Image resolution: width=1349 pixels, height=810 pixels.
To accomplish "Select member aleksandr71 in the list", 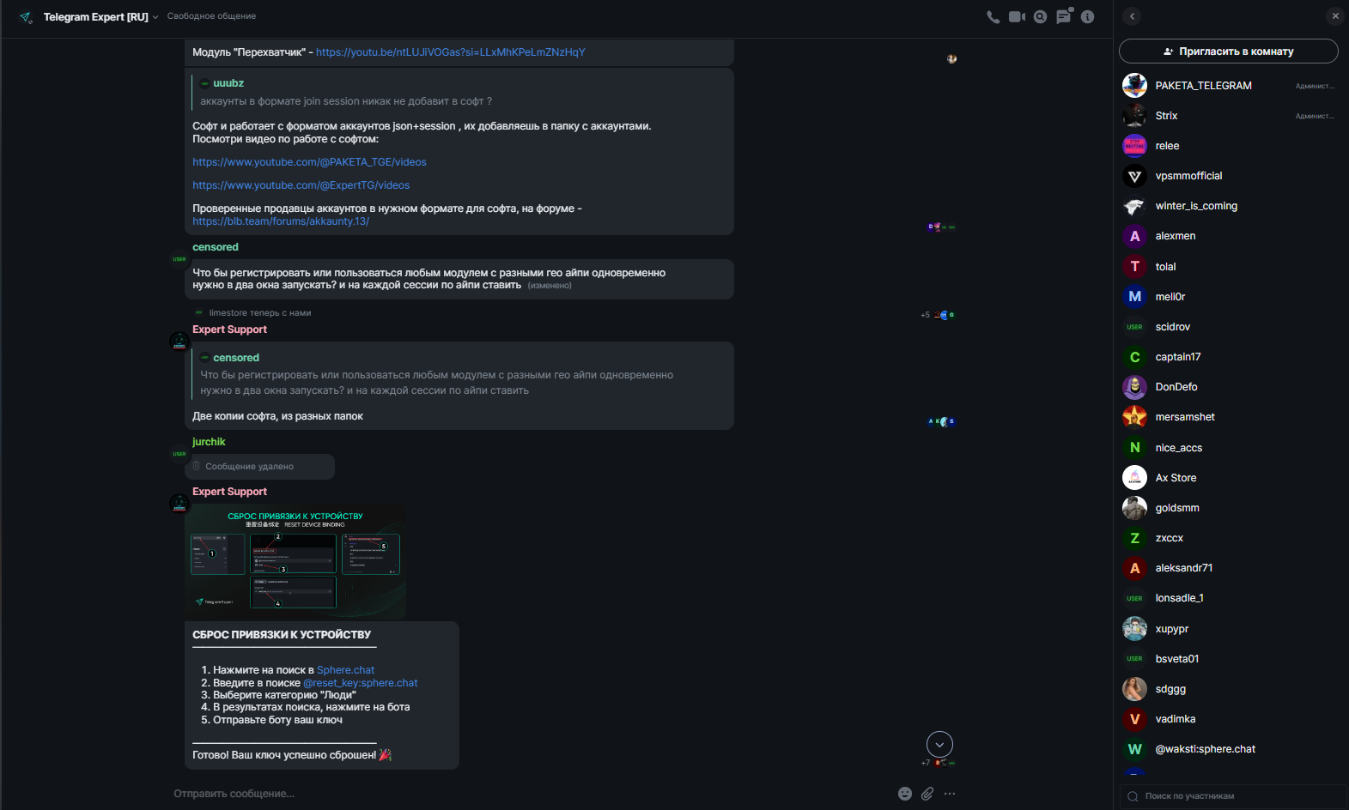I will [x=1230, y=568].
